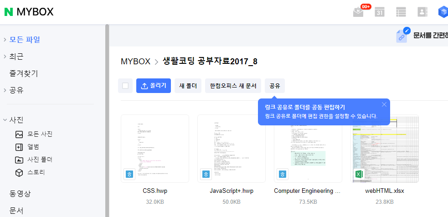Open 동영상 in sidebar
This screenshot has height=217, width=448.
point(20,194)
